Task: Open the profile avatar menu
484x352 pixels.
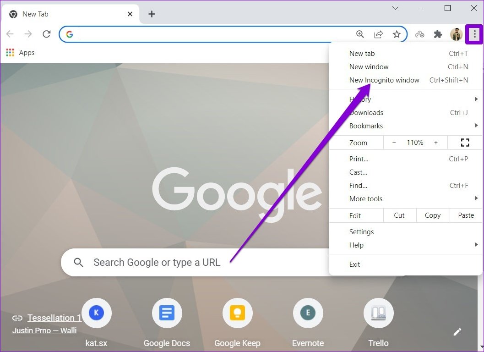Action: (456, 34)
